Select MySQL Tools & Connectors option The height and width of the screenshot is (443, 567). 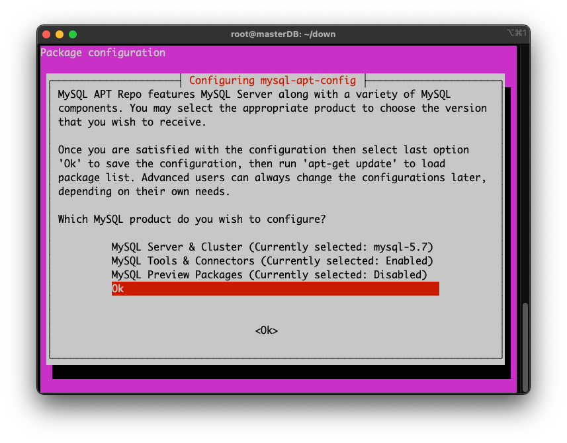(272, 261)
